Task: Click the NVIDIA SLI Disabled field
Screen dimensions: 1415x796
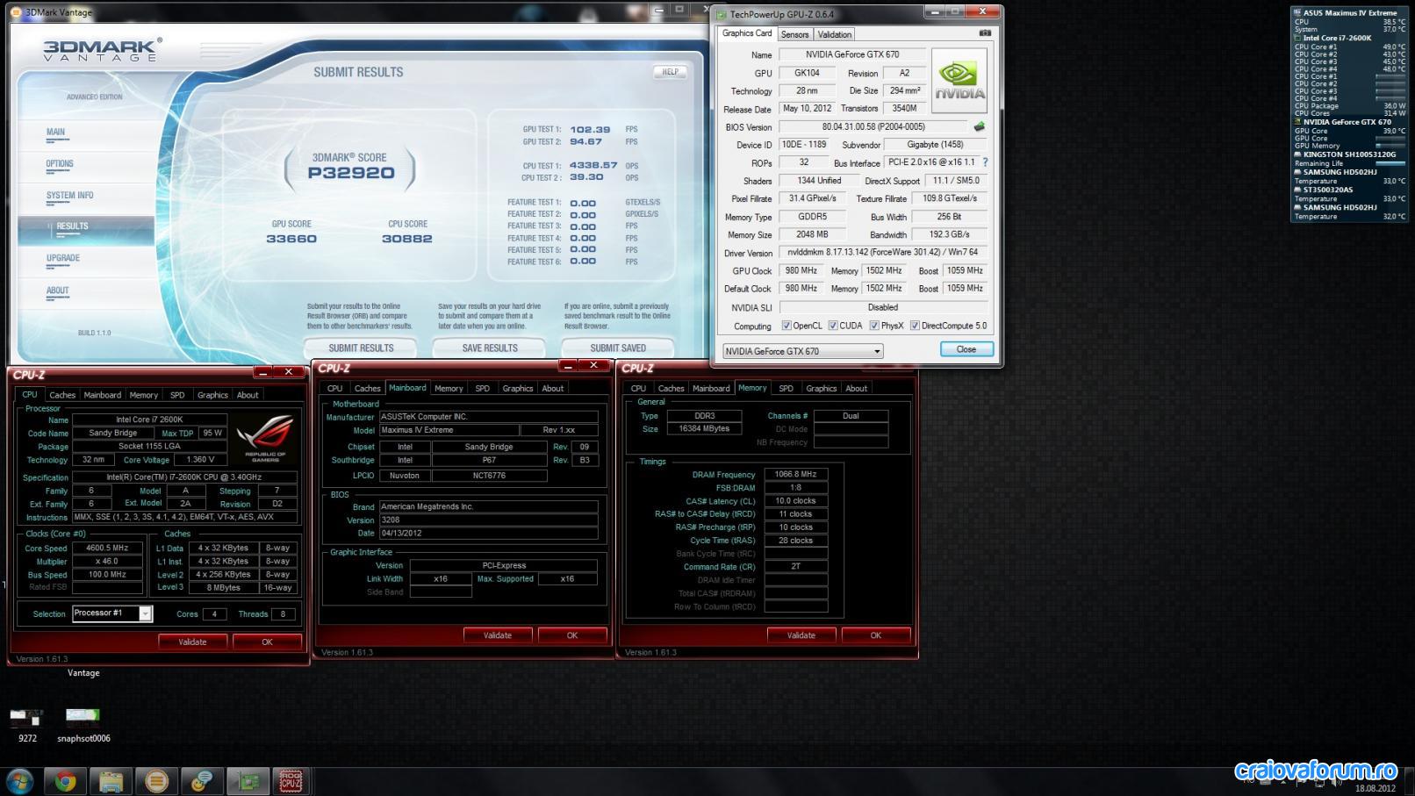Action: tap(883, 307)
